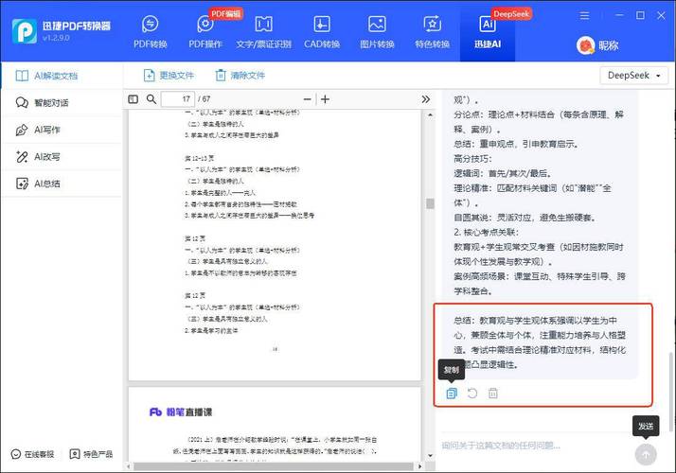Open 在线客服 at the bottom left
The height and width of the screenshot is (473, 676).
point(33,454)
